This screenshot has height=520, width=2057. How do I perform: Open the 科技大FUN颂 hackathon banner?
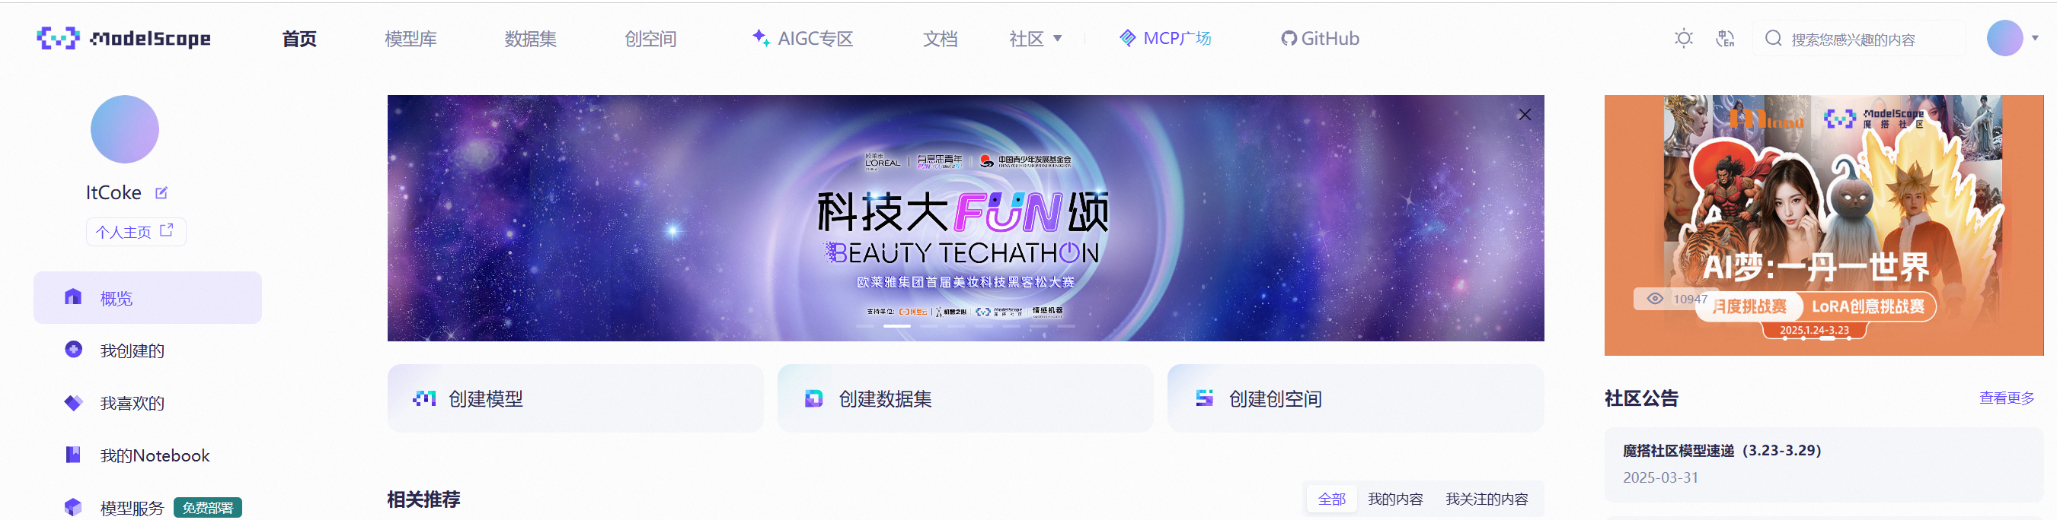pos(966,217)
